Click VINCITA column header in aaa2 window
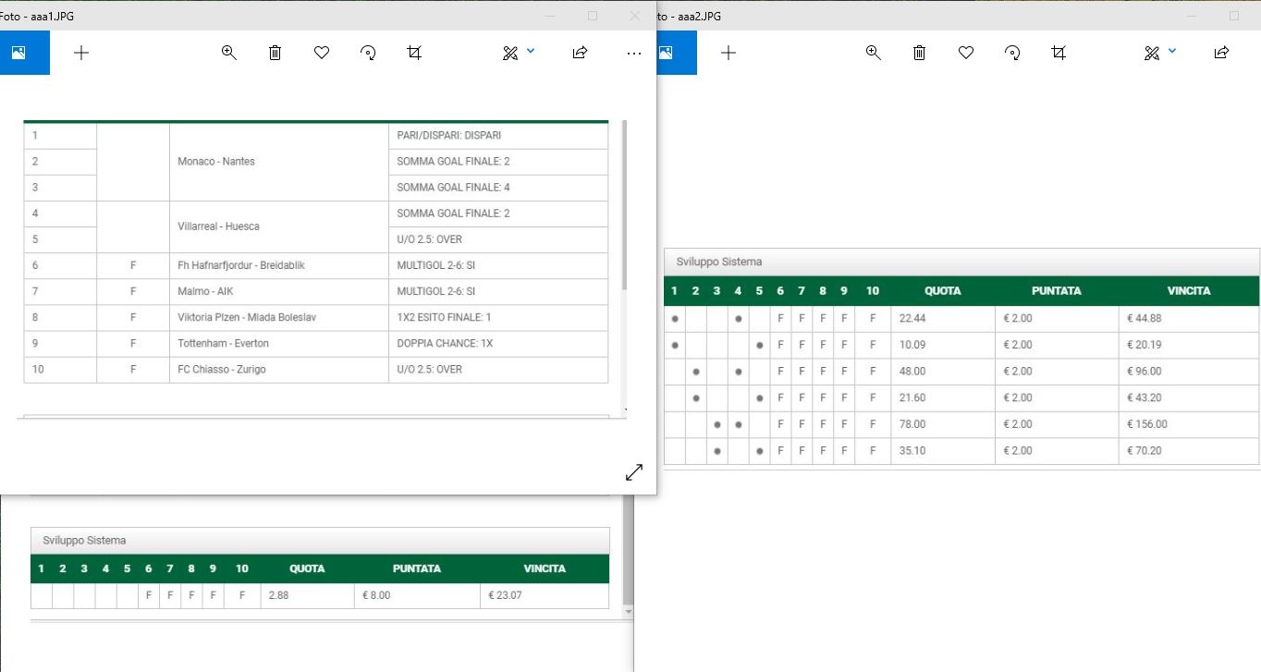This screenshot has width=1261, height=672. point(1189,290)
